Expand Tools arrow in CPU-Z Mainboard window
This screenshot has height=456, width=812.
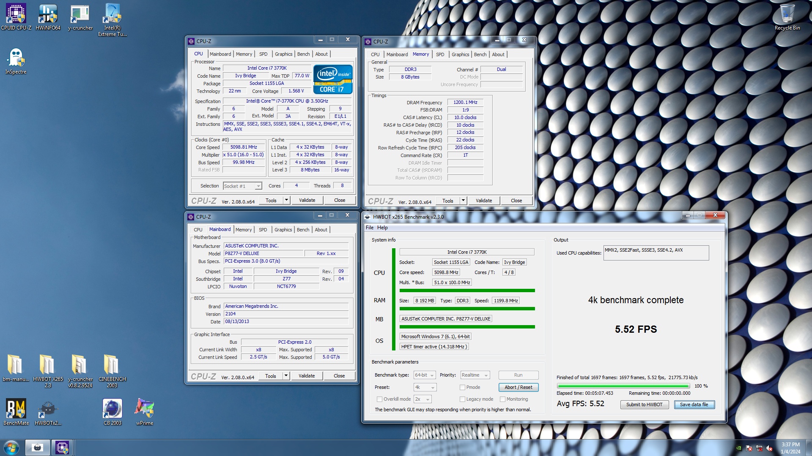point(286,376)
